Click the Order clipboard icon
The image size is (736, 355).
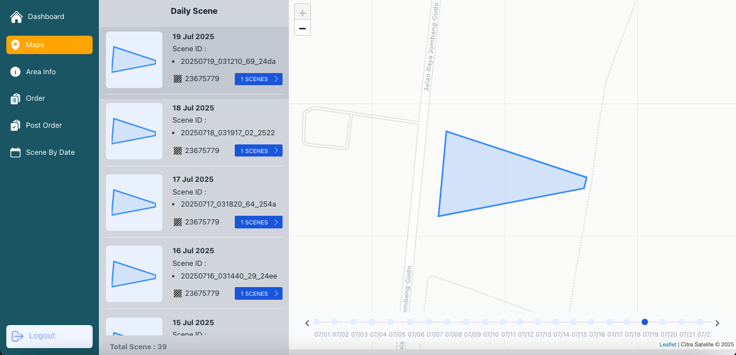(x=16, y=99)
